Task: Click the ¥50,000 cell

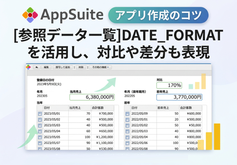Action: point(191,125)
